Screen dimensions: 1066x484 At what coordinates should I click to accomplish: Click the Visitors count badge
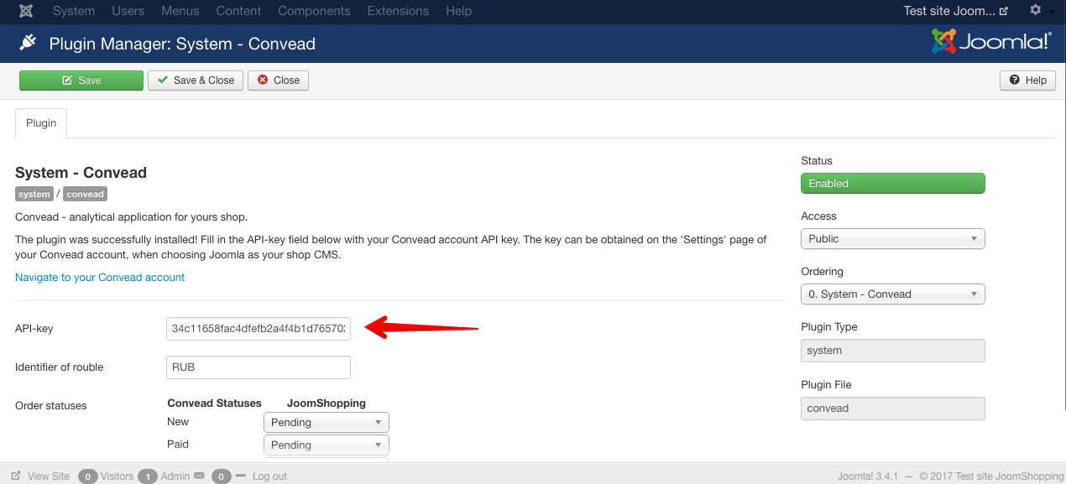pos(87,476)
